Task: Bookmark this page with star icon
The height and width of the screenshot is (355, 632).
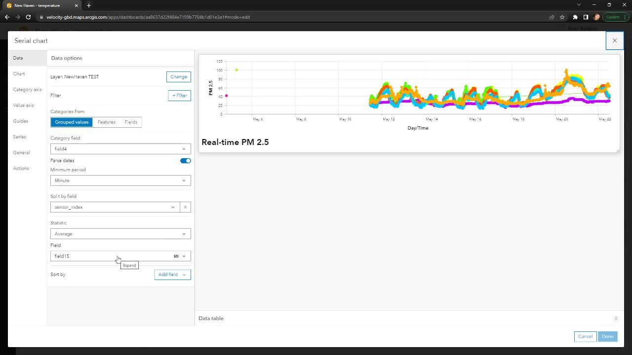Action: point(562,17)
